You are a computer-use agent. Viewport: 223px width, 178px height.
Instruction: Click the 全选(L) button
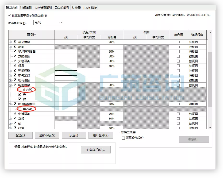click(x=20, y=135)
